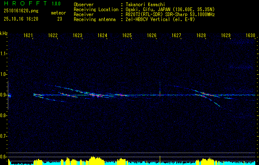Click the 0.8 kHz frequency label
The image size is (259, 165).
point(3,115)
